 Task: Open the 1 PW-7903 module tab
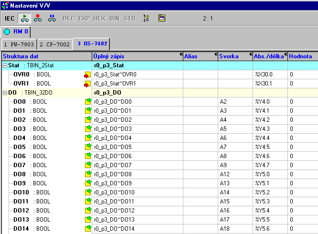(19, 44)
